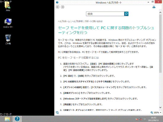Maximize the Help and Support window

(153, 2)
